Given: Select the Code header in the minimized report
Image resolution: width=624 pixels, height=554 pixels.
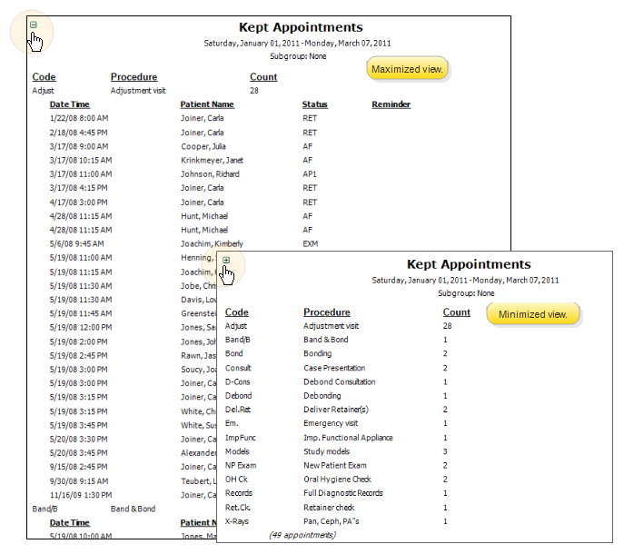Looking at the screenshot, I should click(236, 312).
